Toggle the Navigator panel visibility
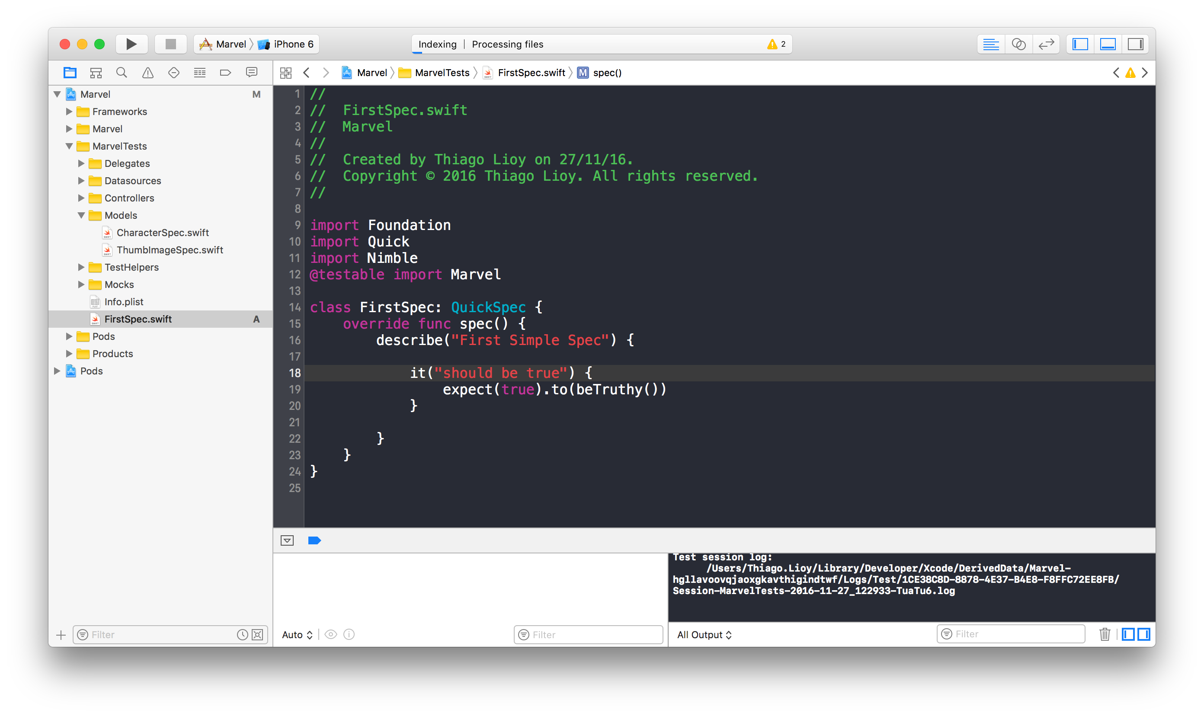1204x716 pixels. point(1080,44)
